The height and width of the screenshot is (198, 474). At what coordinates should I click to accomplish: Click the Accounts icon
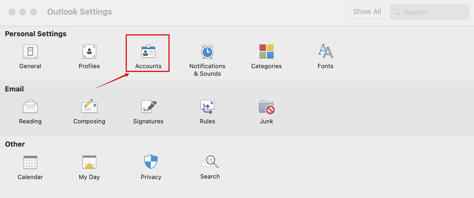point(148,52)
